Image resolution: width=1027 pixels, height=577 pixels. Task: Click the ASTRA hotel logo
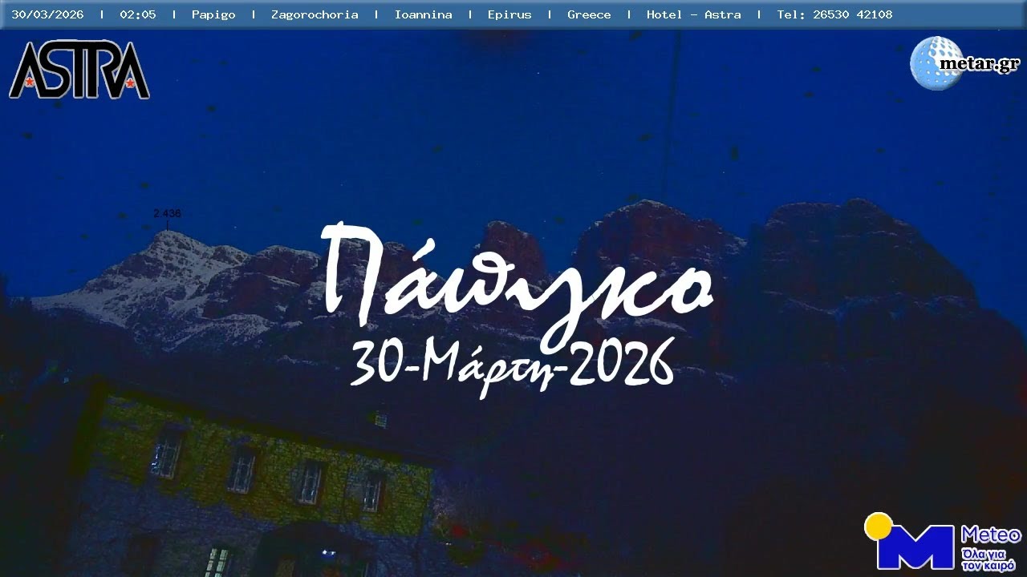pos(79,71)
